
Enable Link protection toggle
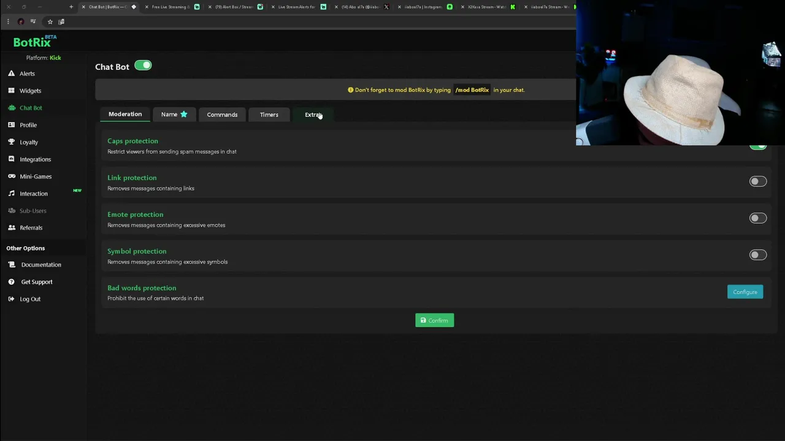[758, 181]
